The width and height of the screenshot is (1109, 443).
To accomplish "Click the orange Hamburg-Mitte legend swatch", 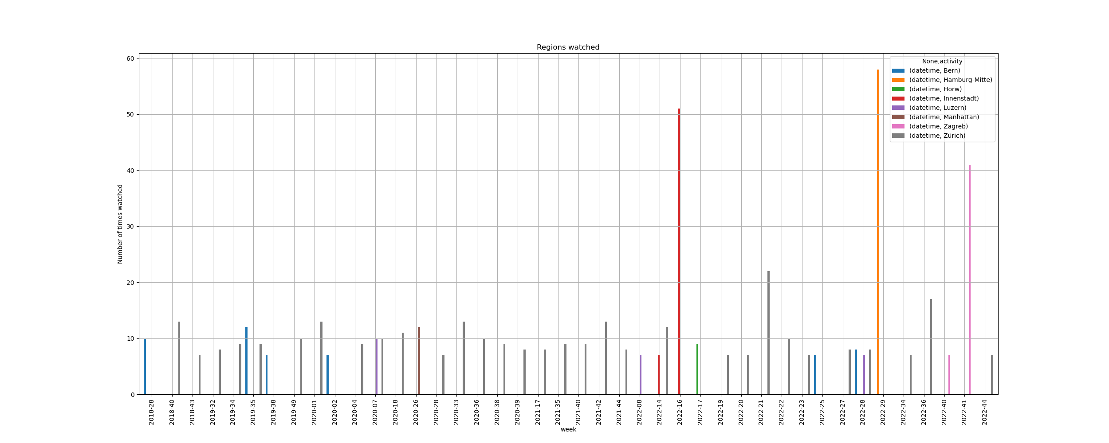I will (x=898, y=80).
